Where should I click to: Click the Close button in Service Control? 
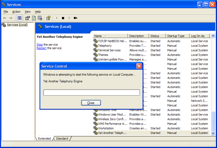pyautogui.click(x=91, y=103)
